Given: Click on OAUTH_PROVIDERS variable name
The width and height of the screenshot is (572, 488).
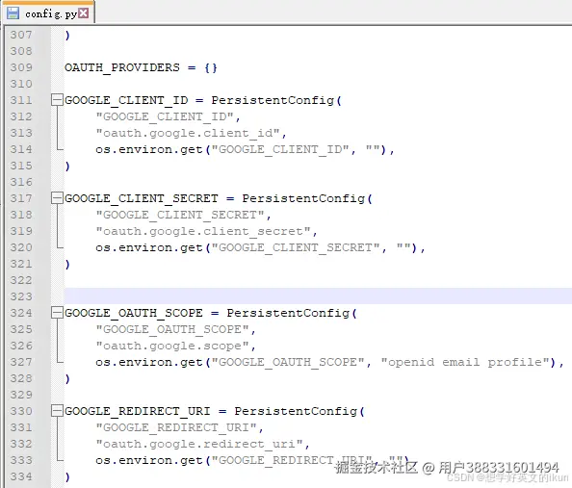Looking at the screenshot, I should click(122, 67).
